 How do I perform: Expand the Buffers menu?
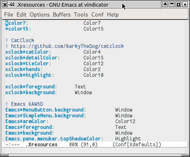point(62,14)
